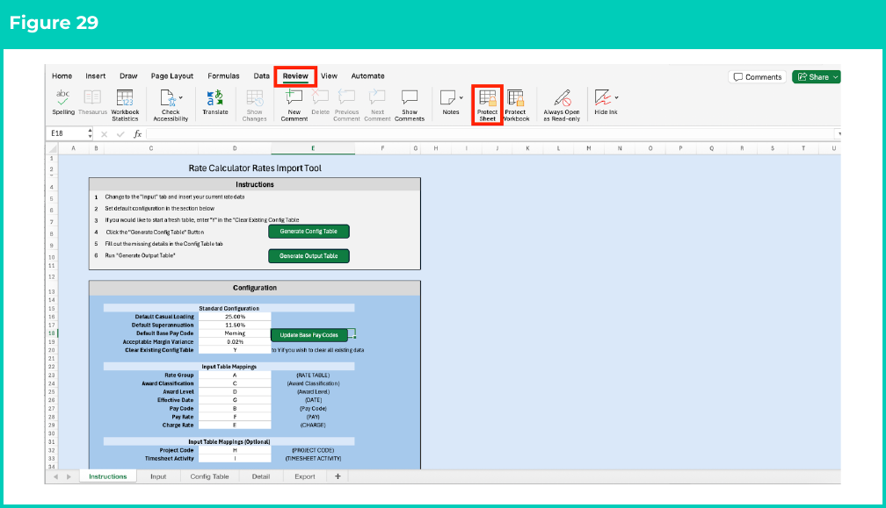
Task: Open the View ribbon tab
Action: 329,76
